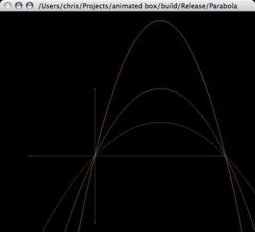The width and height of the screenshot is (255, 232).
Task: Click the zoom window button
Action: (x=30, y=6)
